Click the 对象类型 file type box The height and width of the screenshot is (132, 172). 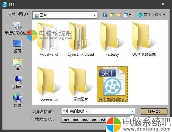tap(83, 120)
